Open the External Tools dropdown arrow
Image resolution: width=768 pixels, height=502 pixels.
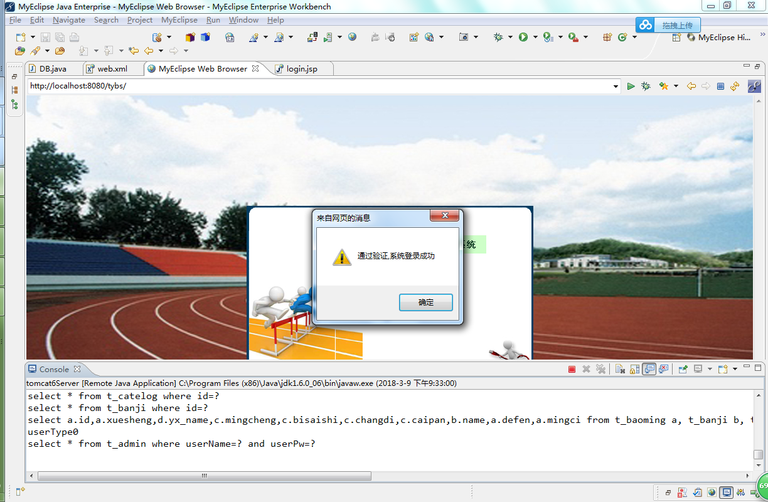click(585, 37)
